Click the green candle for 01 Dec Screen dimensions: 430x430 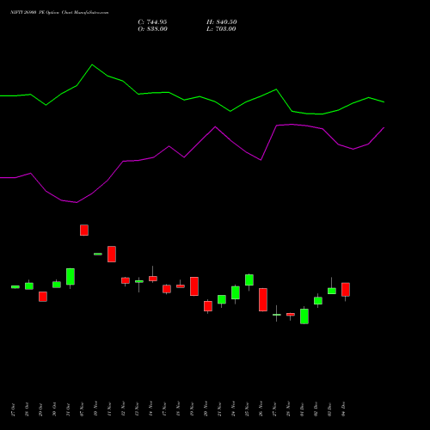pos(304,316)
